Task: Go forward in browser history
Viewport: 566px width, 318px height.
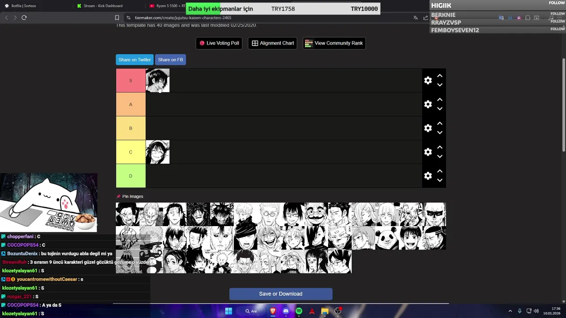Action: click(15, 18)
